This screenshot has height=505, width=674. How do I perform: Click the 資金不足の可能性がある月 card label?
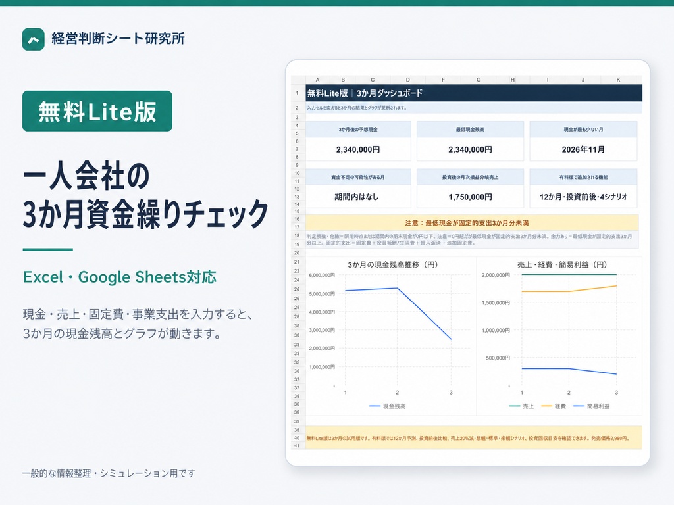[358, 177]
